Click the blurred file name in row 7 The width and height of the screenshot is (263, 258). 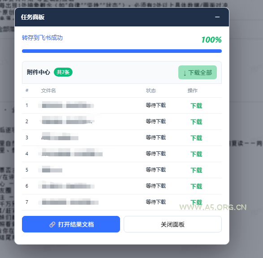(68, 202)
